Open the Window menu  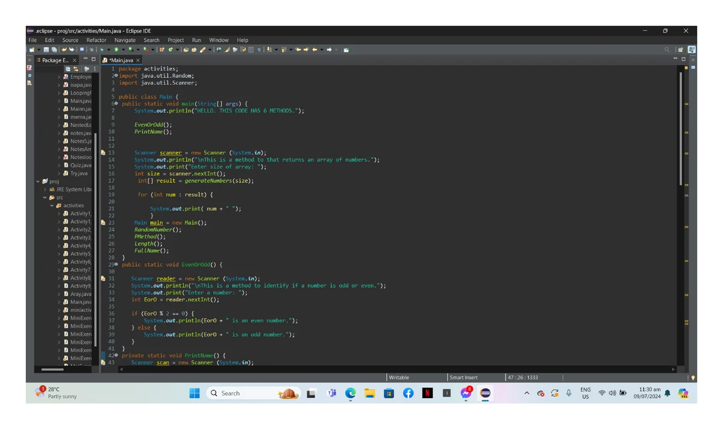pyautogui.click(x=219, y=40)
